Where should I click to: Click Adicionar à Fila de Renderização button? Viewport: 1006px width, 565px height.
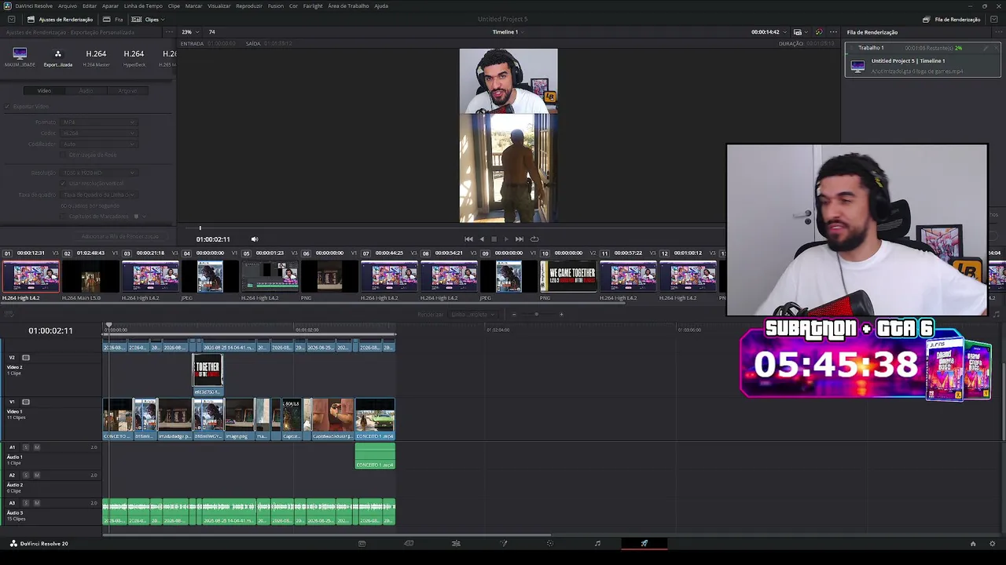(x=119, y=236)
